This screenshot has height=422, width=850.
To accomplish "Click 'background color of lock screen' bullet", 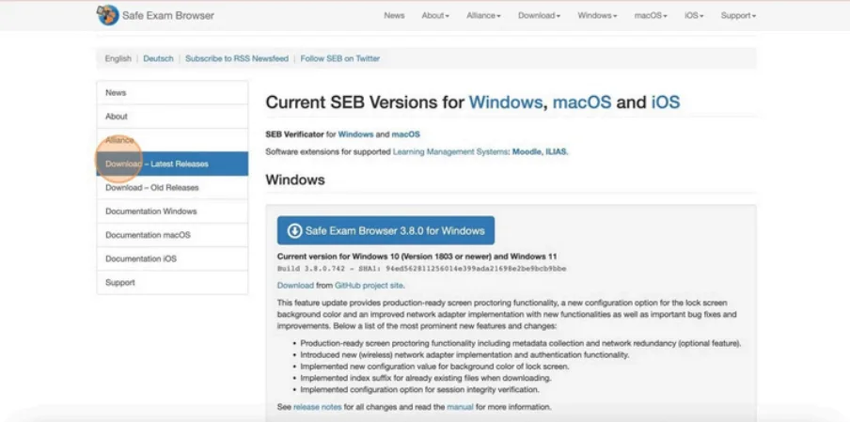I will point(433,367).
